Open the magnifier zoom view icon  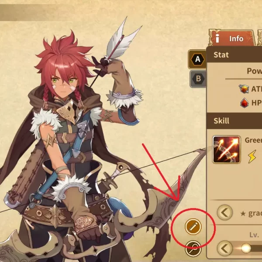coord(193,248)
